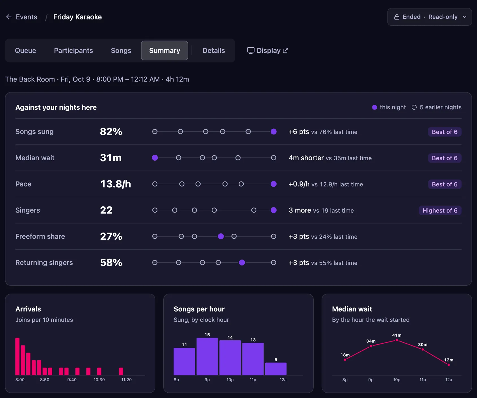This screenshot has width=477, height=398.
Task: Click the 15-songs bar at 9p
Action: (x=207, y=356)
